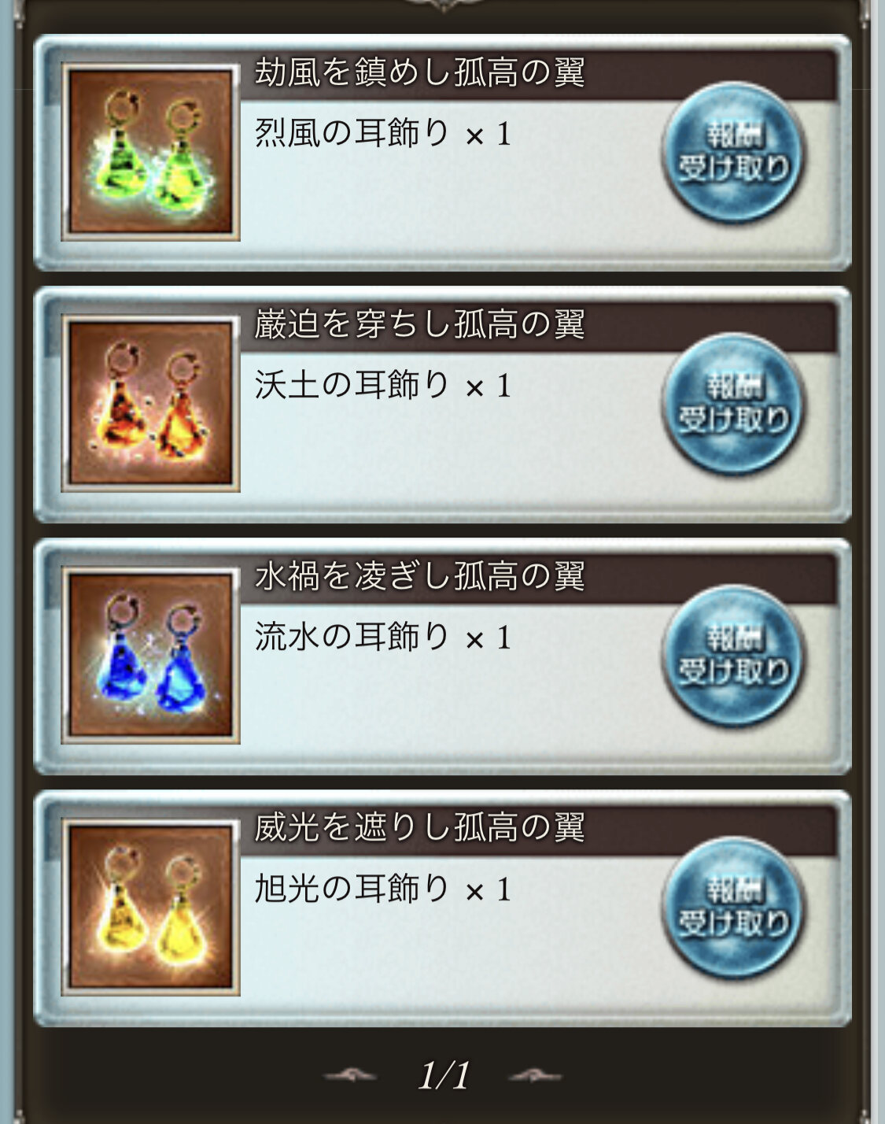The image size is (885, 1124).
Task: Go to next page using right ornament
Action: (537, 1076)
